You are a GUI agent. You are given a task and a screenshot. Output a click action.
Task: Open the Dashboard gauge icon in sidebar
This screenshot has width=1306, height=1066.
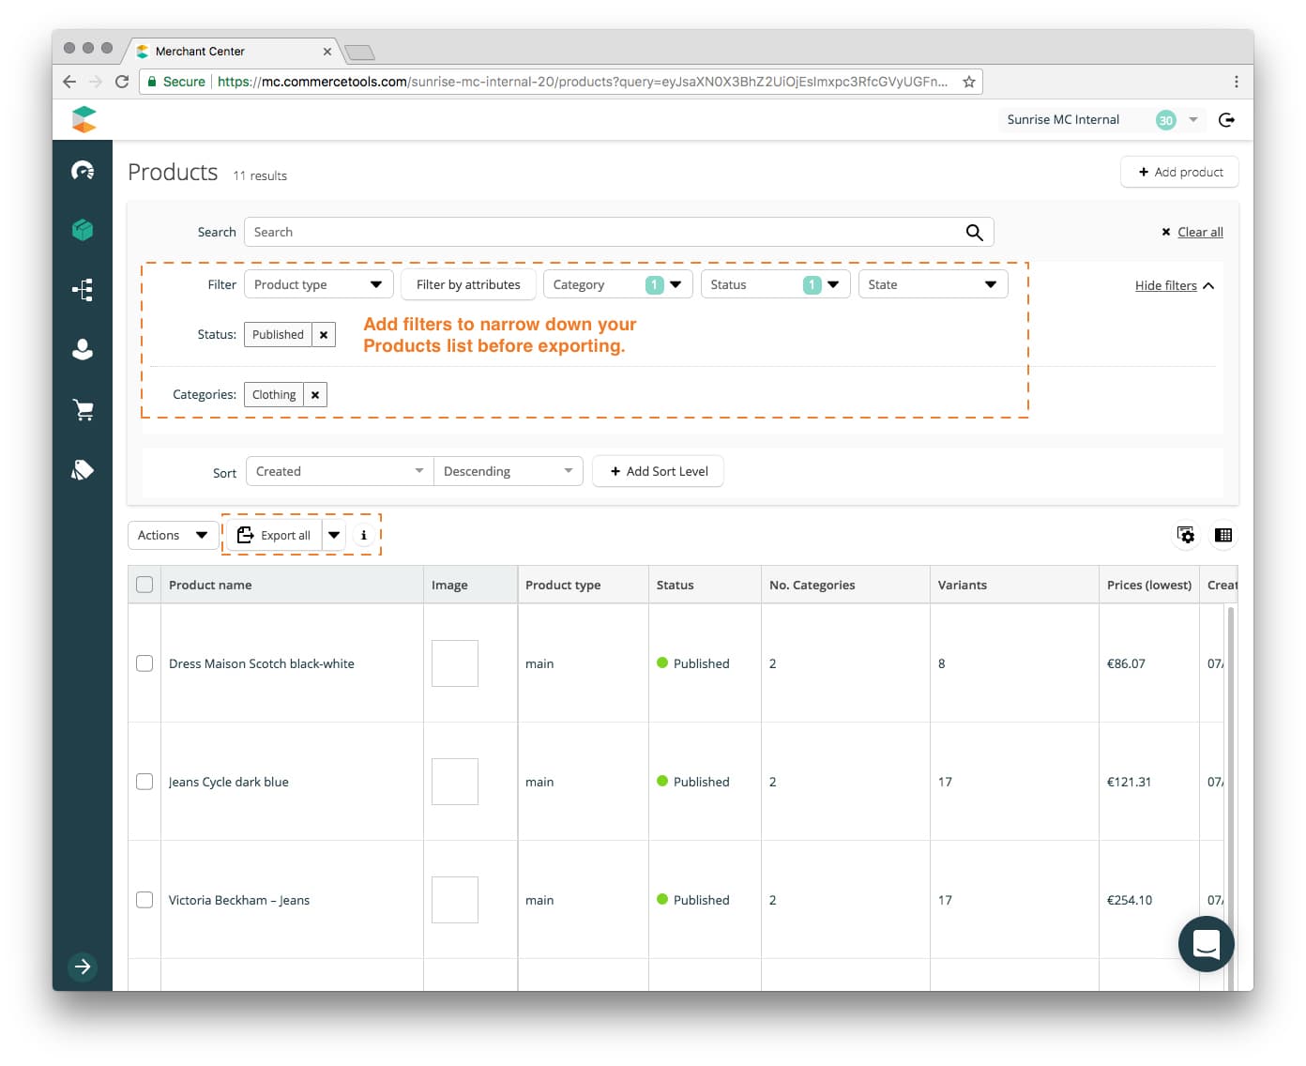click(83, 170)
